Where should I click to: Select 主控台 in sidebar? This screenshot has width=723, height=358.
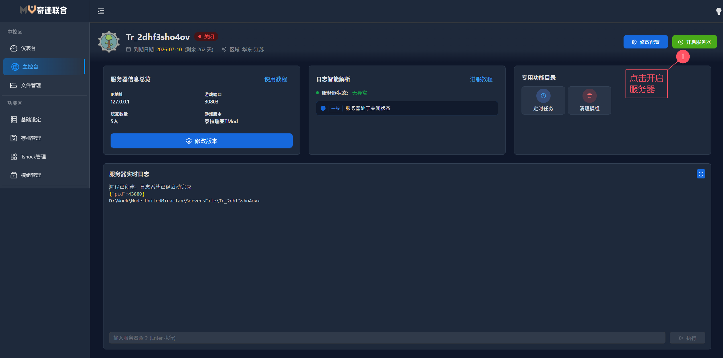[30, 67]
